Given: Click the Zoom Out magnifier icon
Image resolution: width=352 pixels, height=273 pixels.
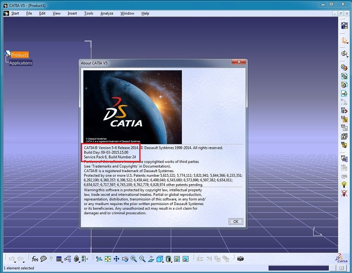Looking at the screenshot, I should point(143,259).
